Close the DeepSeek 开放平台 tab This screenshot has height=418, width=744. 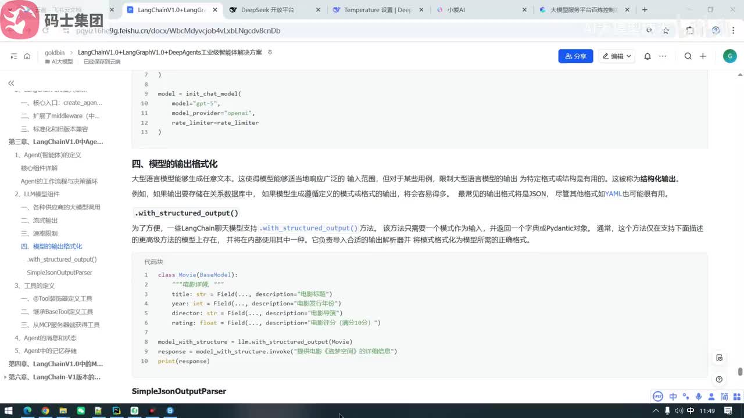tap(319, 10)
